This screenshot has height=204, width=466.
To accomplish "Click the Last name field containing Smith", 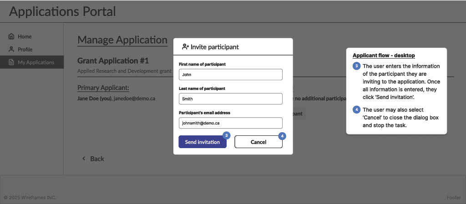I will click(x=230, y=99).
